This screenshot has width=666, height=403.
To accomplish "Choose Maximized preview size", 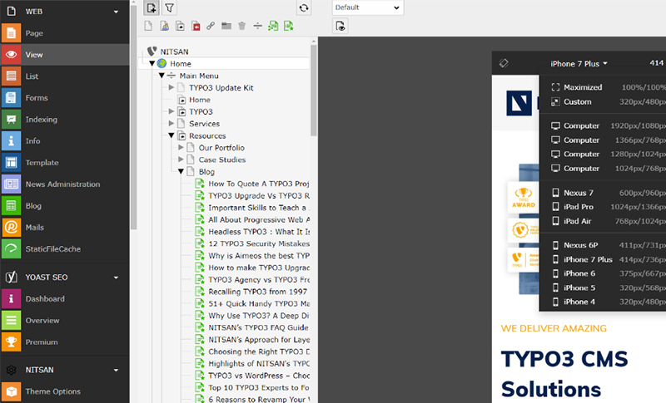I will tap(608, 87).
